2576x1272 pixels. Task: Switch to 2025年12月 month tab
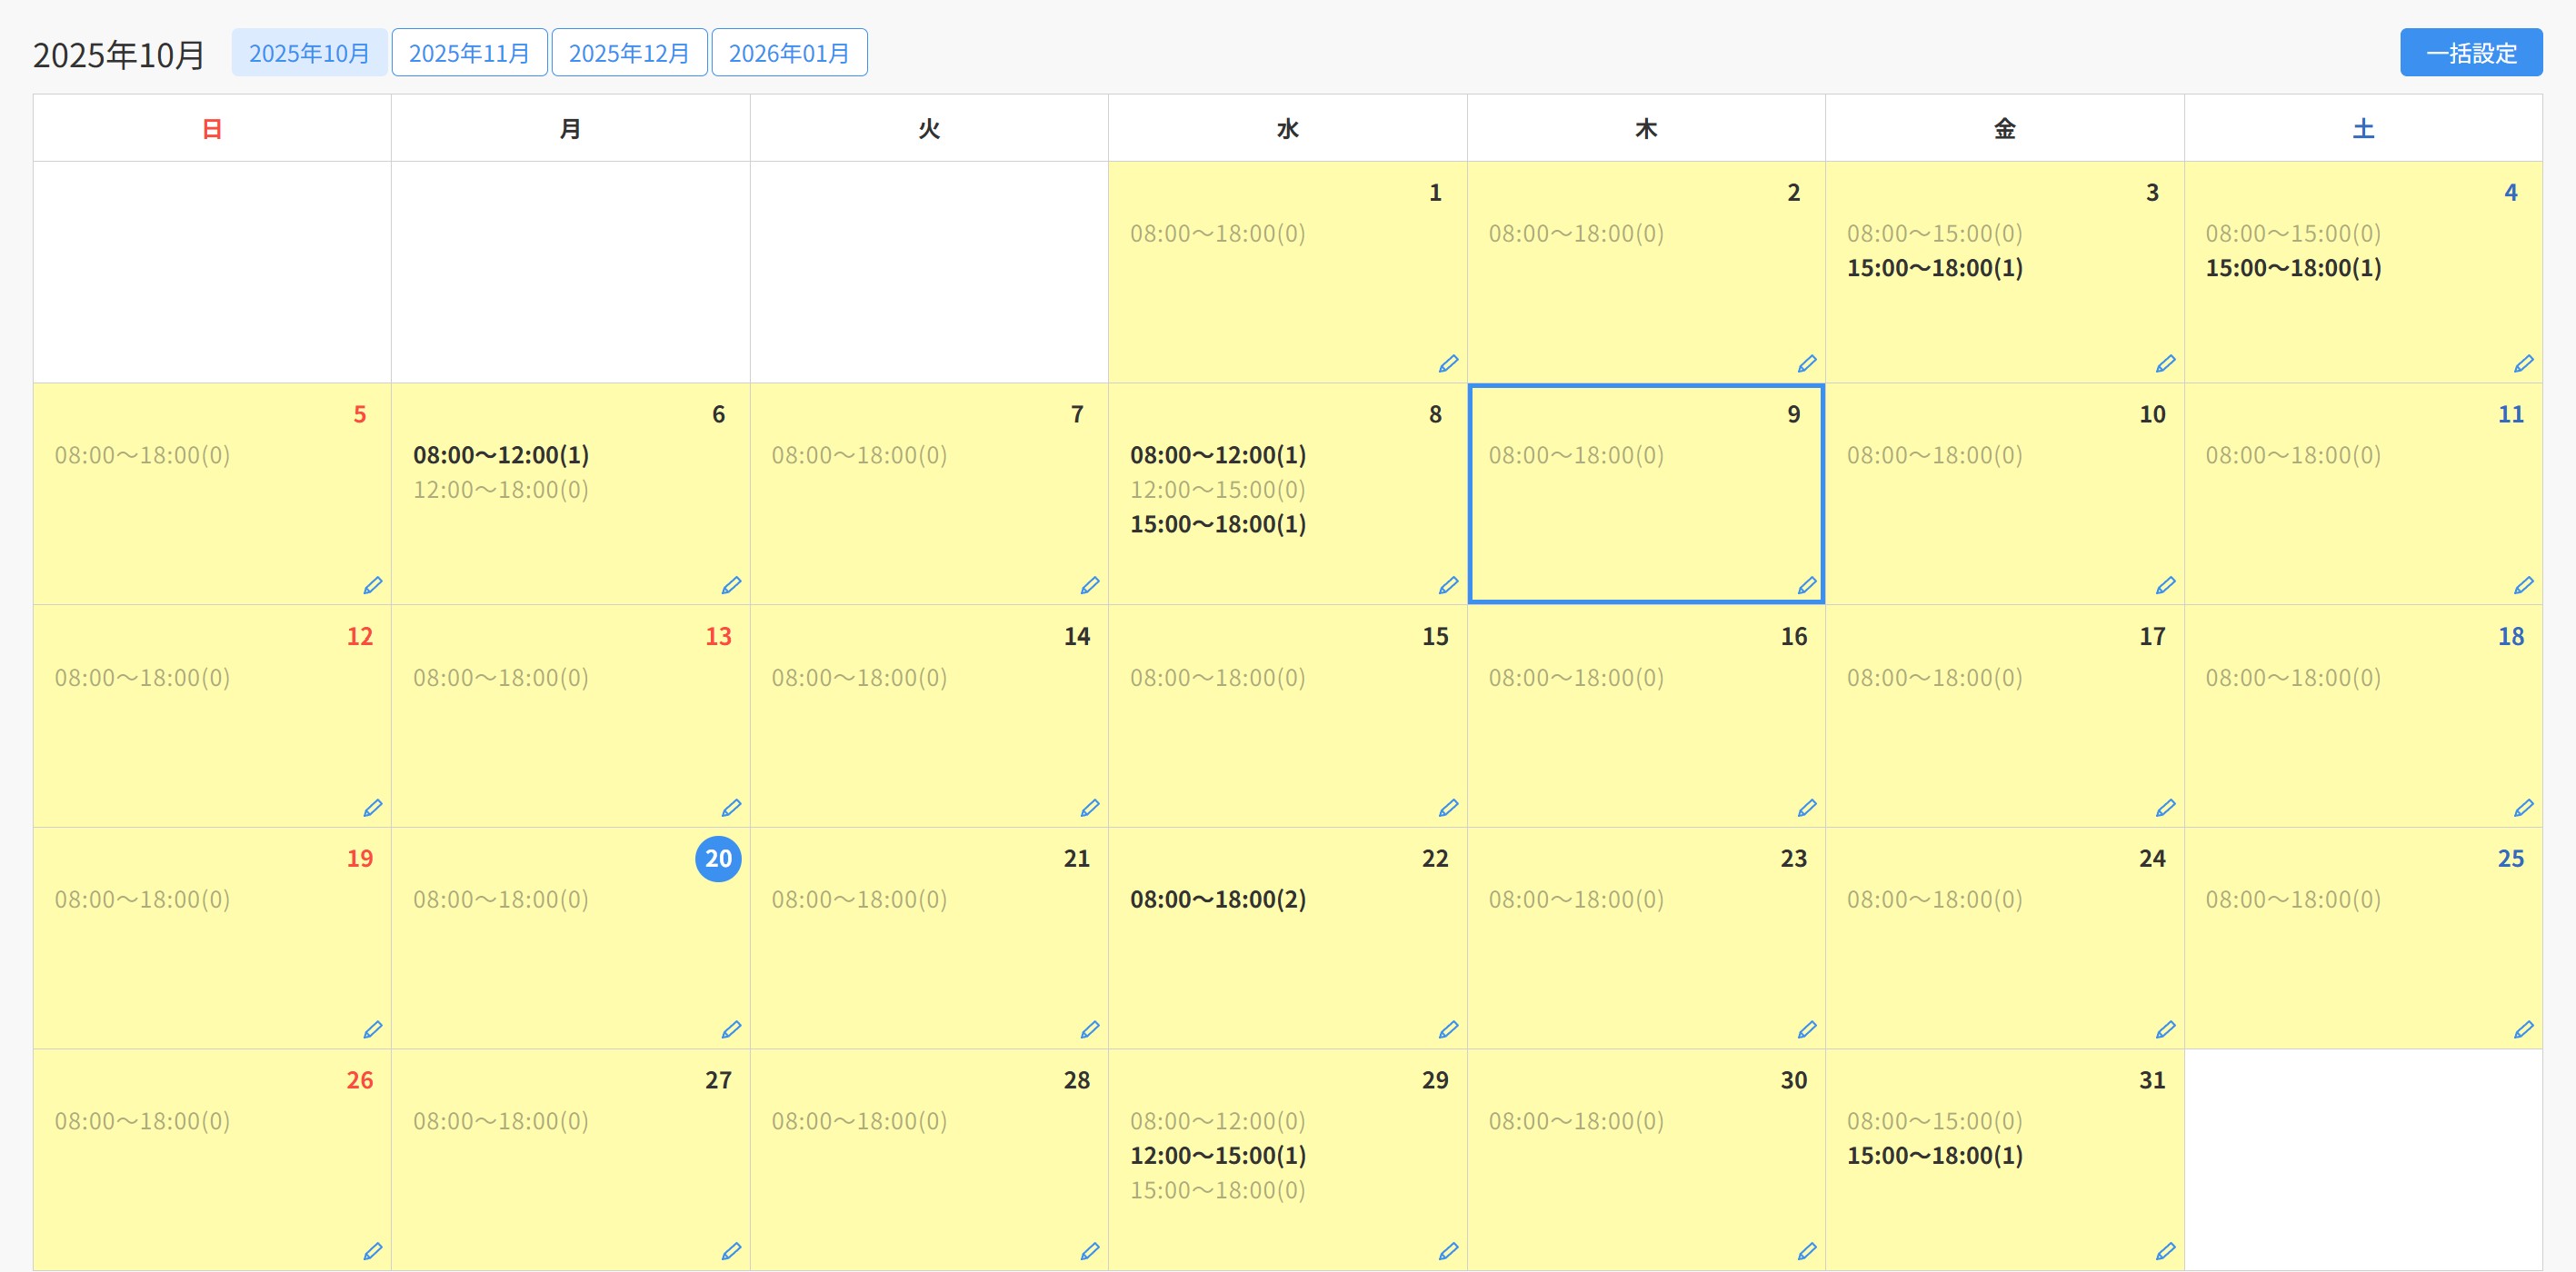[629, 53]
